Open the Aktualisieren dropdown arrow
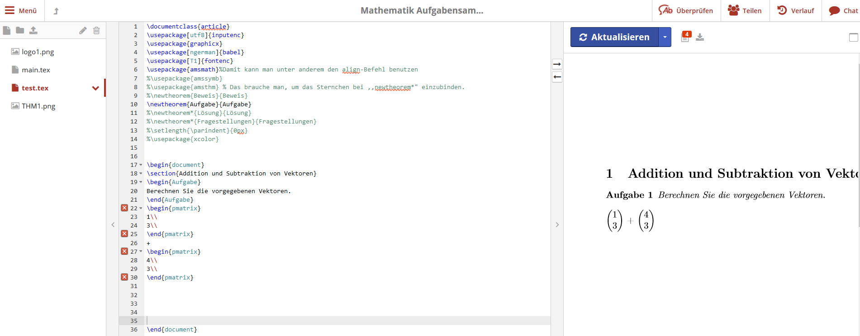This screenshot has width=860, height=336. [665, 37]
